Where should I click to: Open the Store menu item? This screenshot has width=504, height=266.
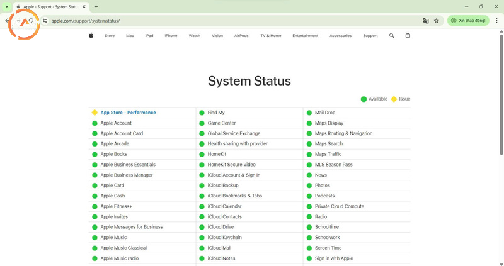(x=110, y=36)
